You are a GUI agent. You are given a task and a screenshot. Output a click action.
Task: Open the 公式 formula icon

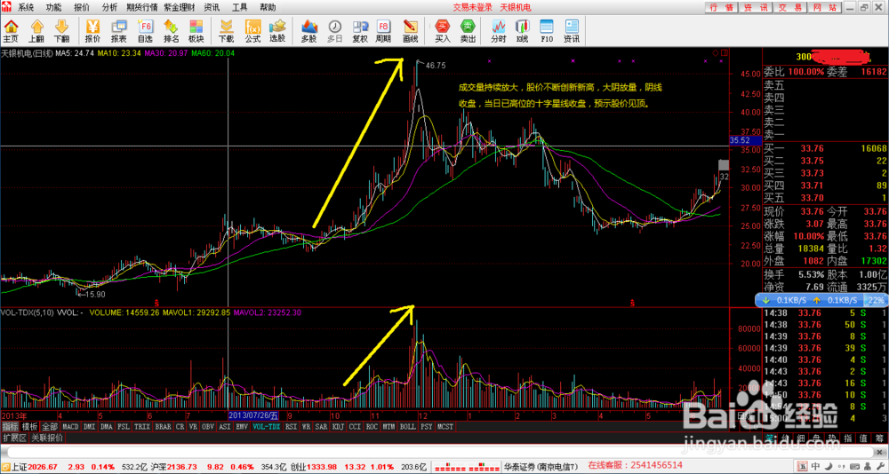252,31
